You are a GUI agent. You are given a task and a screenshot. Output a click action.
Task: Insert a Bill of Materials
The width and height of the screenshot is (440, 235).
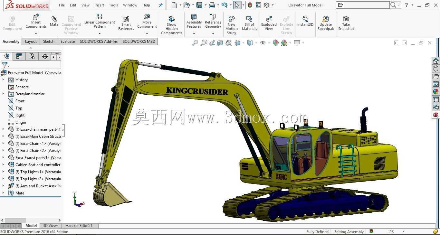point(249,23)
